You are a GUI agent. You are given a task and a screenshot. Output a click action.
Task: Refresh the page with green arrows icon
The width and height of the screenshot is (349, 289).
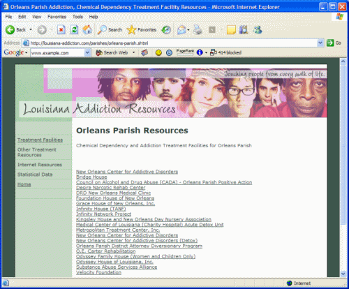tap(74, 30)
